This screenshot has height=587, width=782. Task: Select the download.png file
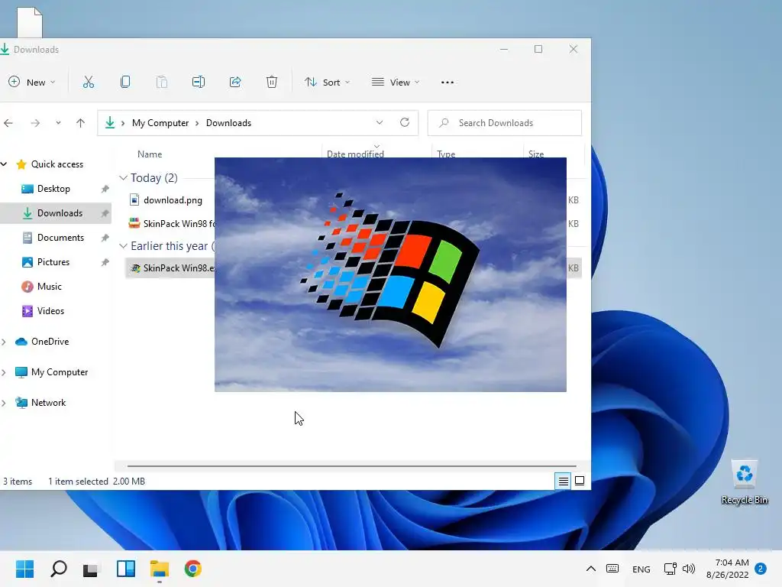pos(173,199)
